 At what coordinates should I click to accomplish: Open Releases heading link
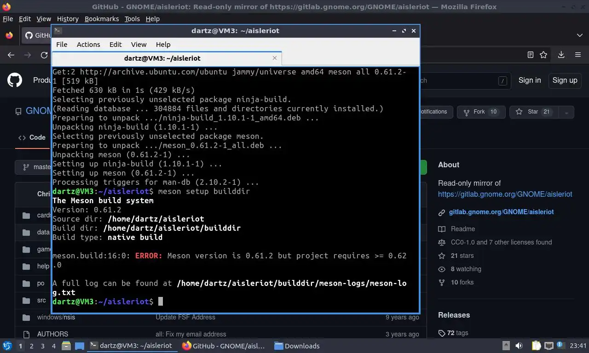(454, 315)
